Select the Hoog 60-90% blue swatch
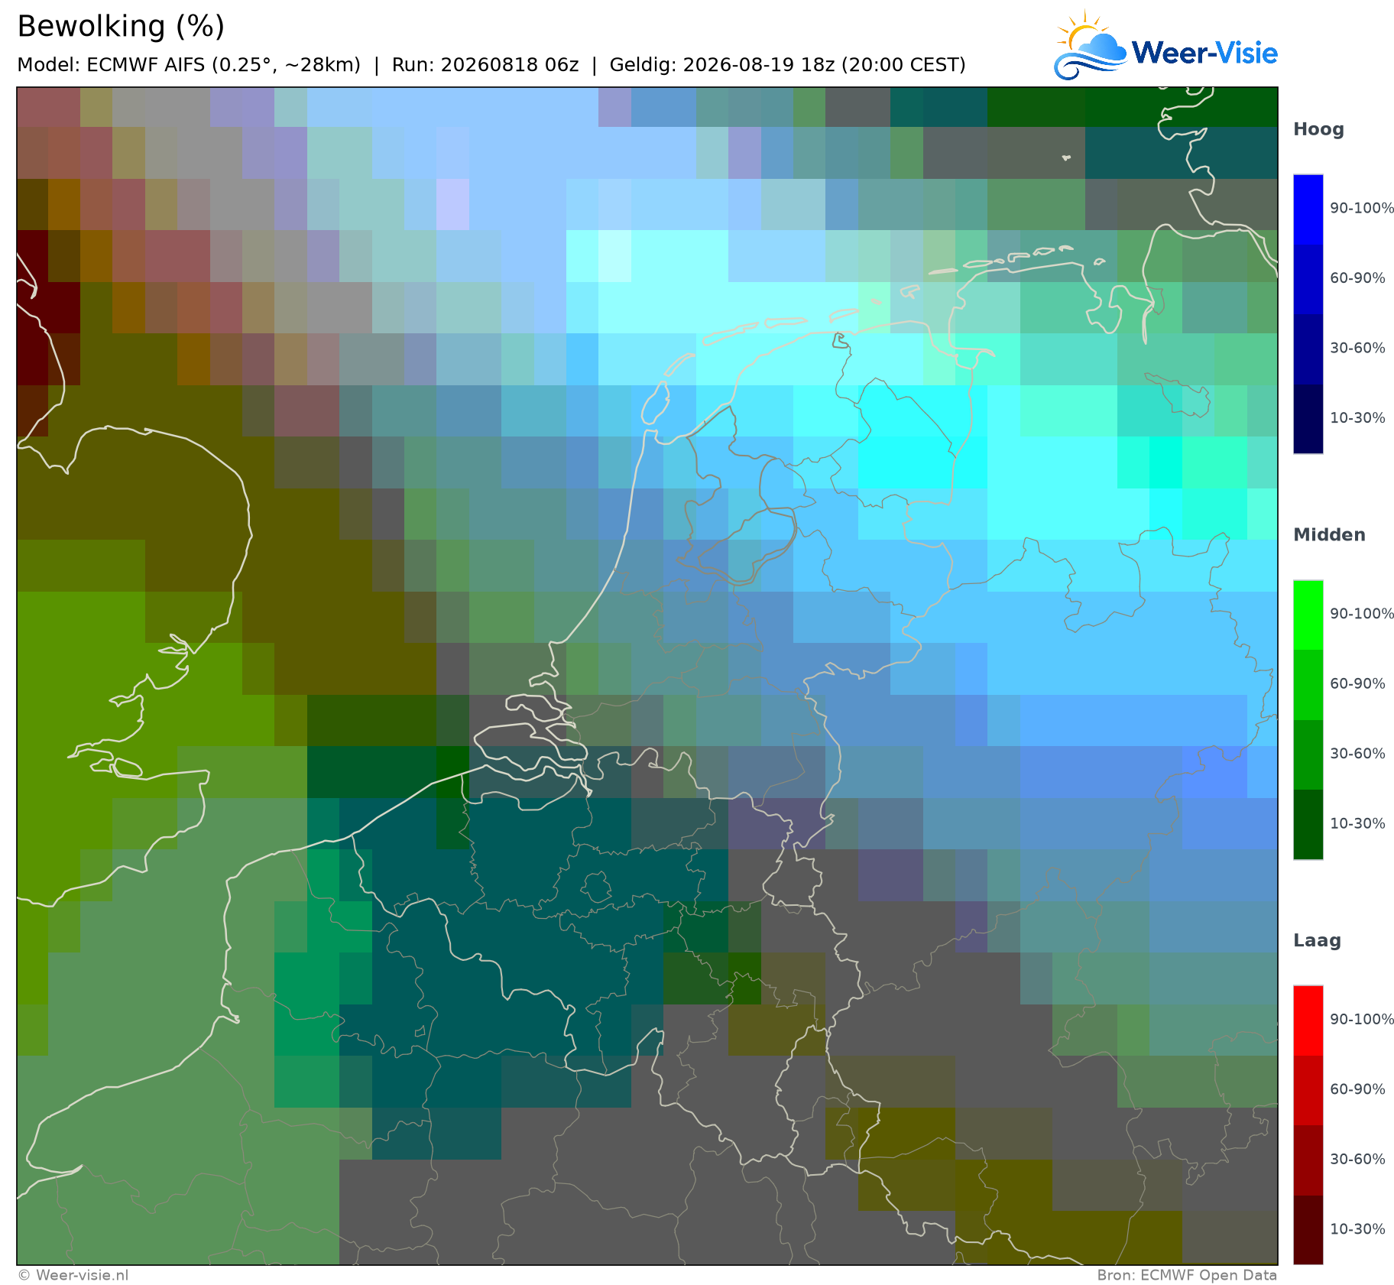The width and height of the screenshot is (1394, 1285). click(x=1308, y=279)
